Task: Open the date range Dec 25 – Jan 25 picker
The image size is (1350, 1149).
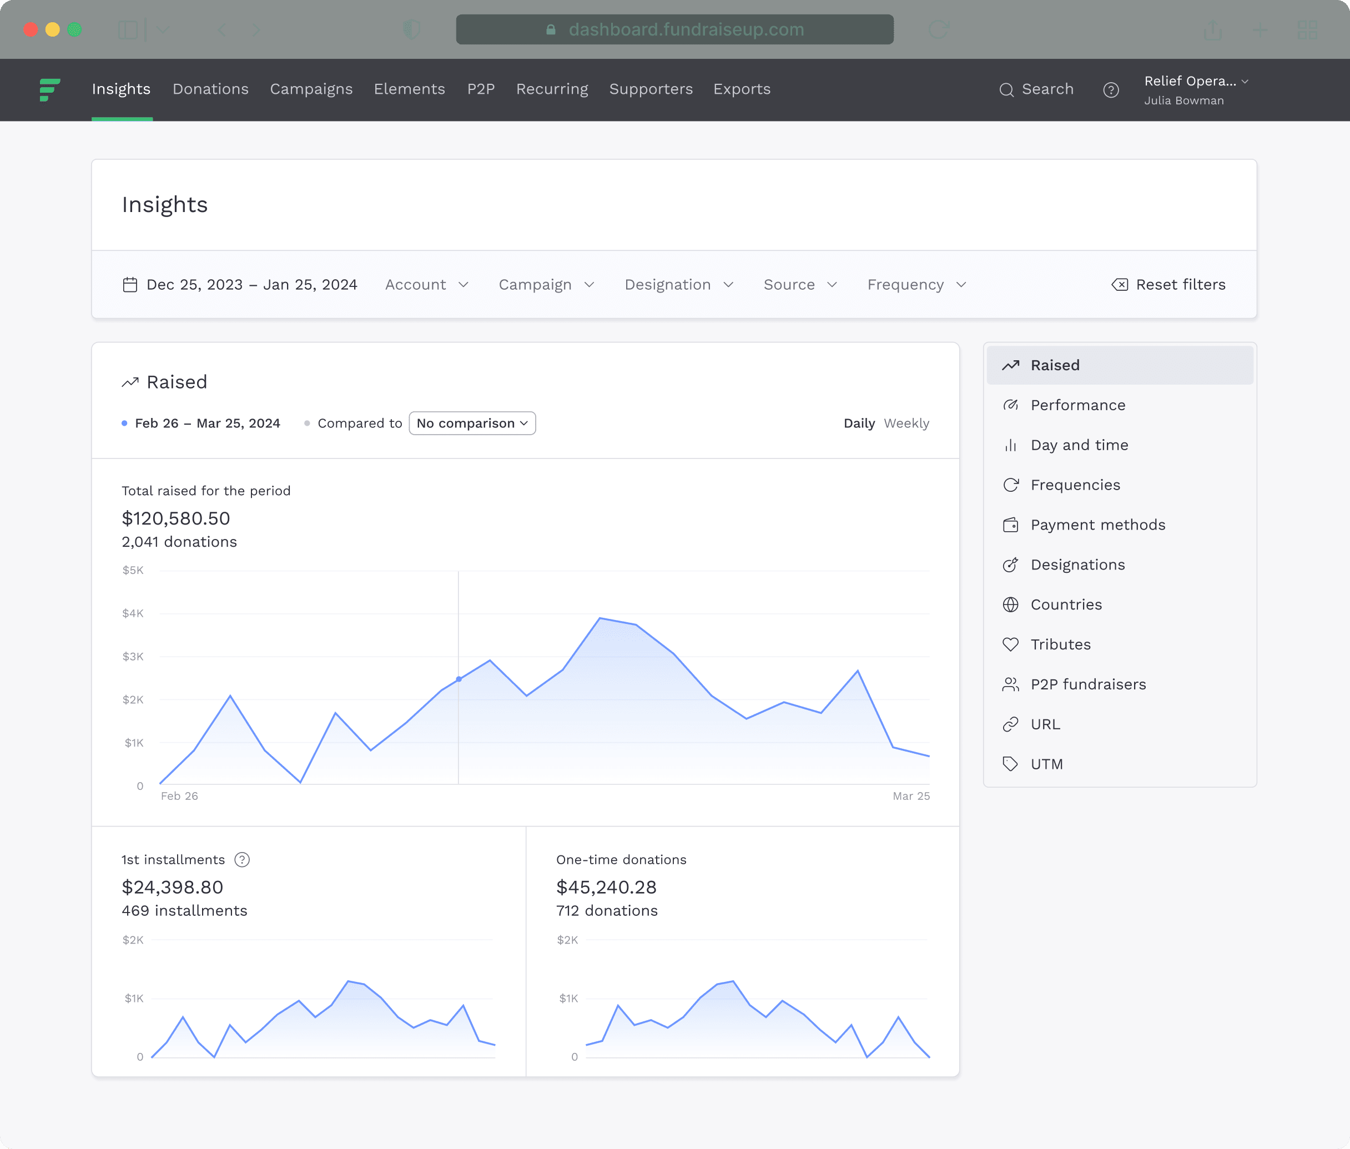Action: (x=240, y=285)
